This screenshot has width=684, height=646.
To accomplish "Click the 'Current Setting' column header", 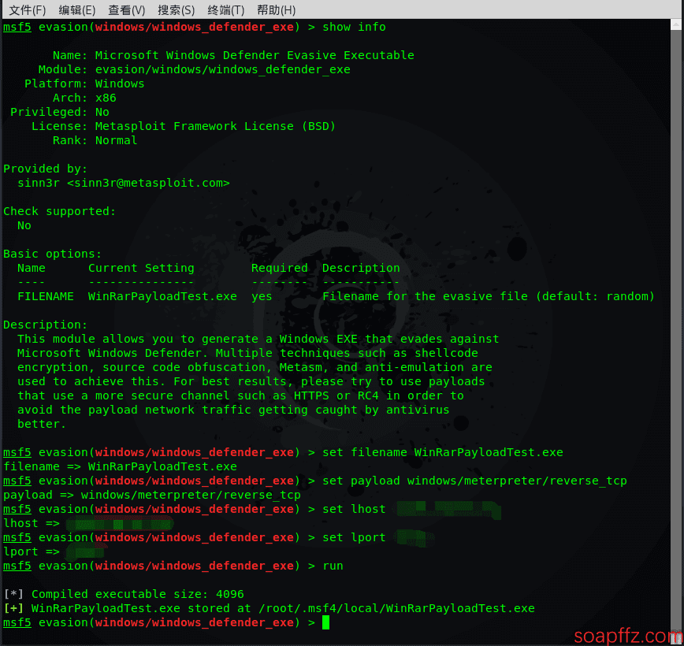I will click(x=141, y=269).
